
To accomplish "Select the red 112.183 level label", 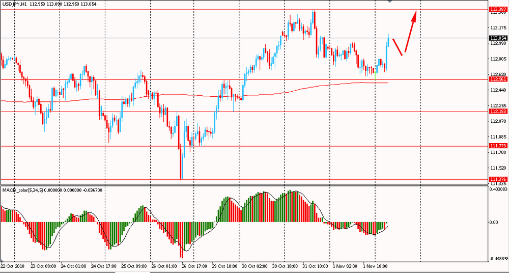I will pos(498,112).
